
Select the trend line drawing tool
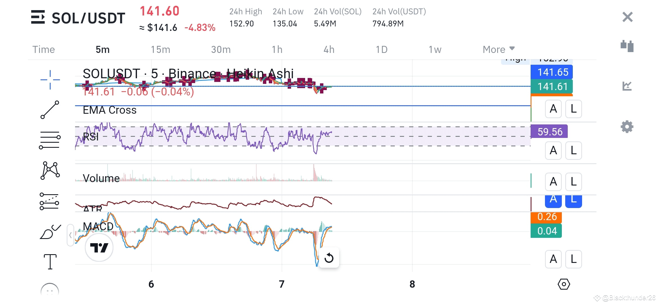[x=50, y=110]
